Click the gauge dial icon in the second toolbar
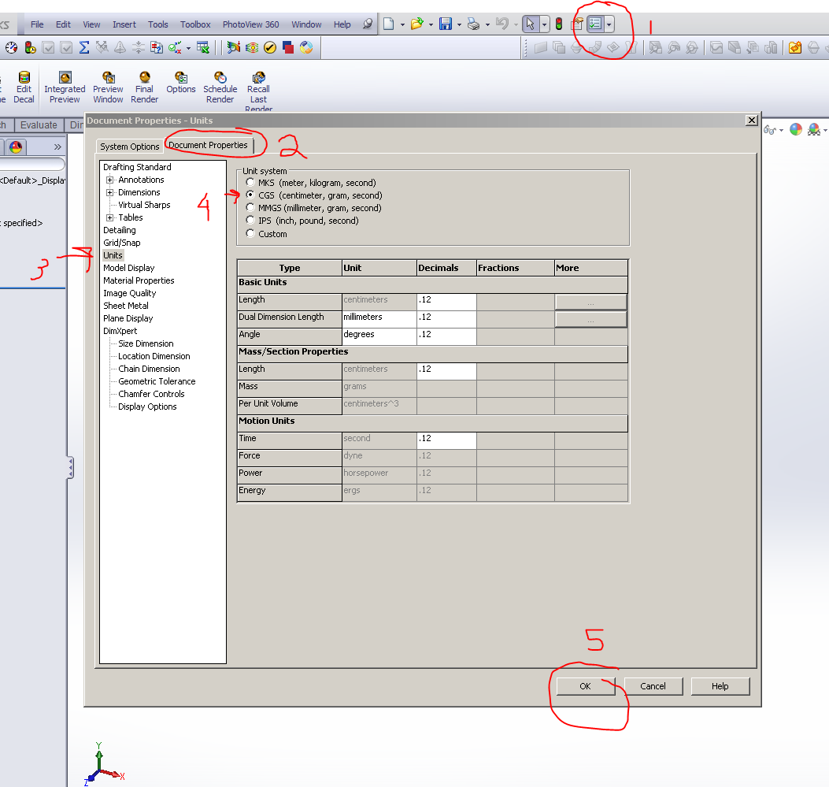The width and height of the screenshot is (829, 787). tap(12, 47)
